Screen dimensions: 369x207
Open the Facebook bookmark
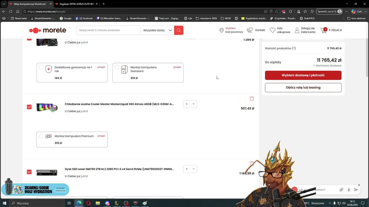coord(84,18)
